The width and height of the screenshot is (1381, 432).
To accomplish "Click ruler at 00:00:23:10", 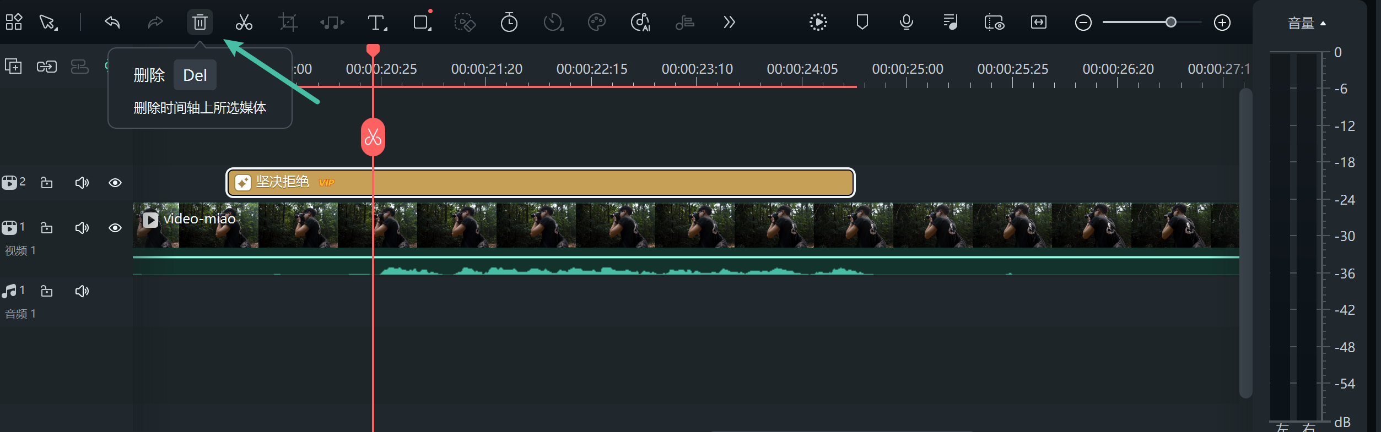I will (x=697, y=69).
